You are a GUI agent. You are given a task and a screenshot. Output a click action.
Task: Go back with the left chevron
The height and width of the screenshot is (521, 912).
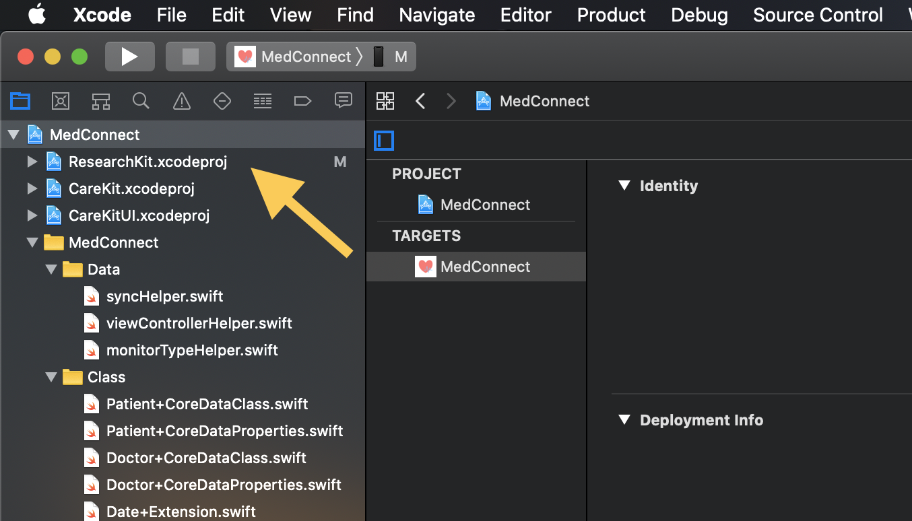[420, 101]
